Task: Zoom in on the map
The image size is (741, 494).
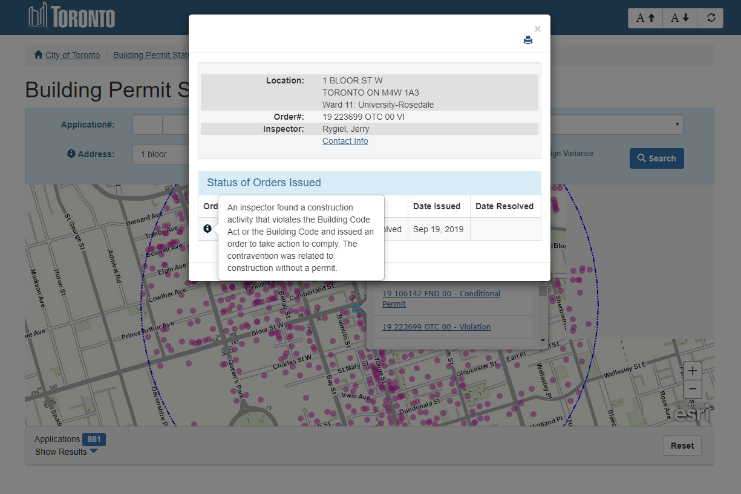Action: pyautogui.click(x=693, y=371)
